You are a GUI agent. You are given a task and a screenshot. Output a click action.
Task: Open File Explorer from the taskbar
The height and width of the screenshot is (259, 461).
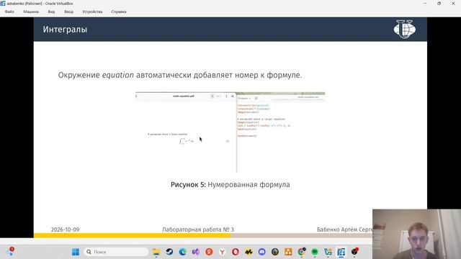[x=156, y=252]
